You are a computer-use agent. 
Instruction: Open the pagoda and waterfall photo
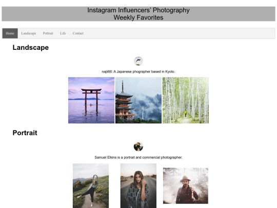coord(138,100)
